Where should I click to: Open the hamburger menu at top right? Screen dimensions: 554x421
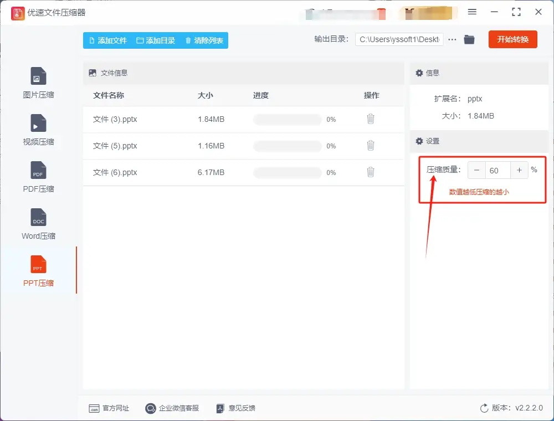click(474, 12)
